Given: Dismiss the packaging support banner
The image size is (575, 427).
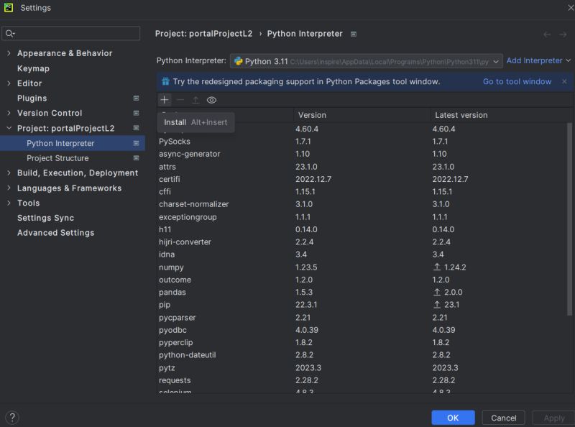Looking at the screenshot, I should (x=563, y=81).
